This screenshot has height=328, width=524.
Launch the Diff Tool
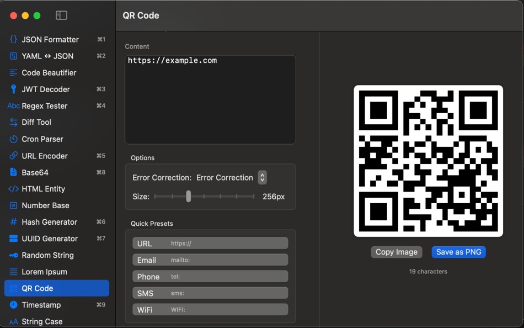pyautogui.click(x=38, y=122)
